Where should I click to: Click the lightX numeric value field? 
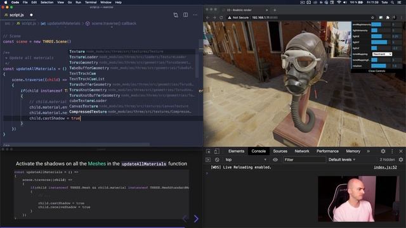pyautogui.click(x=396, y=37)
